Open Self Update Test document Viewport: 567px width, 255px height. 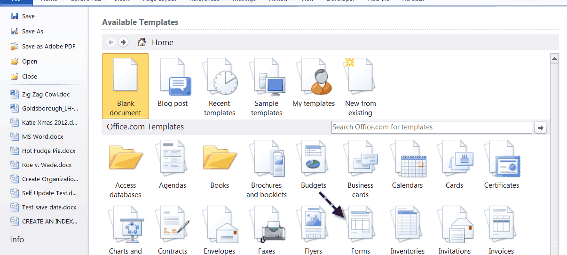[44, 193]
